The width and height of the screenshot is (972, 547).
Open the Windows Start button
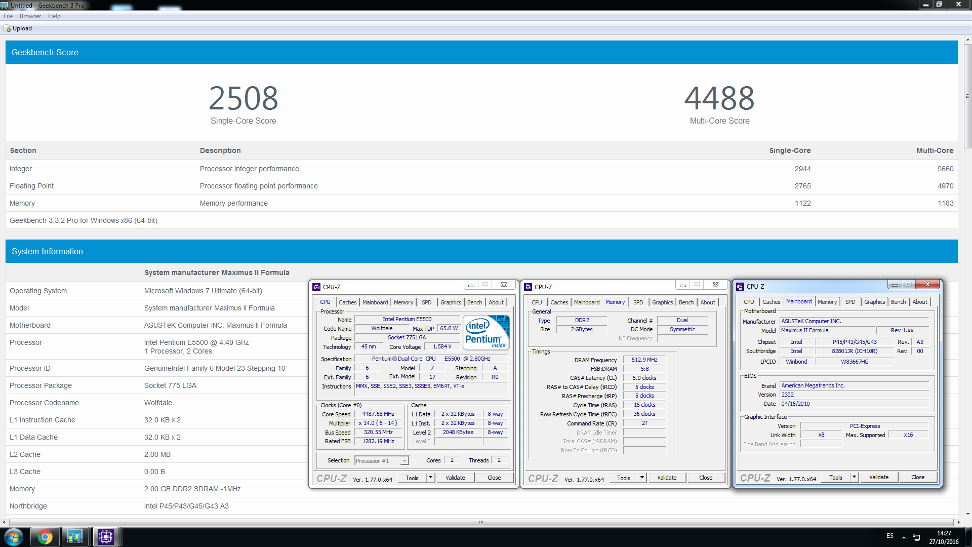(x=13, y=537)
